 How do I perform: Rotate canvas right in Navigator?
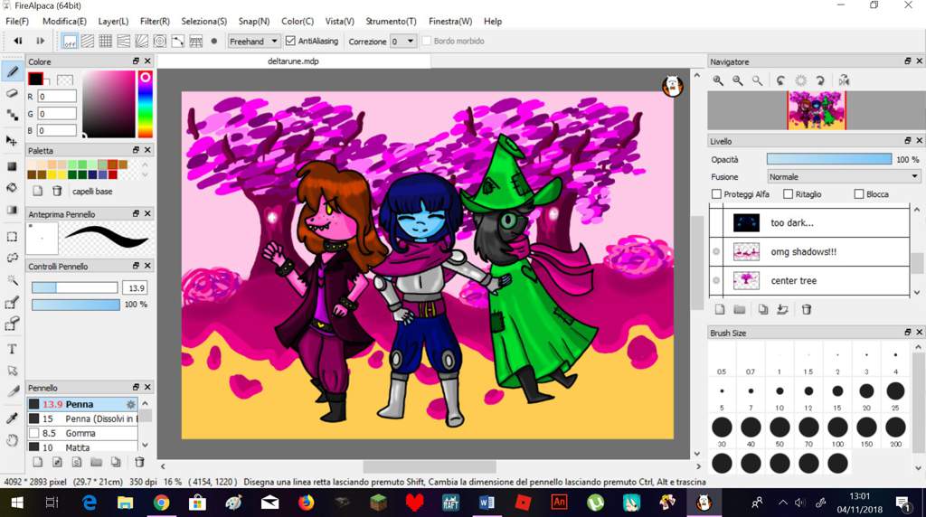820,80
